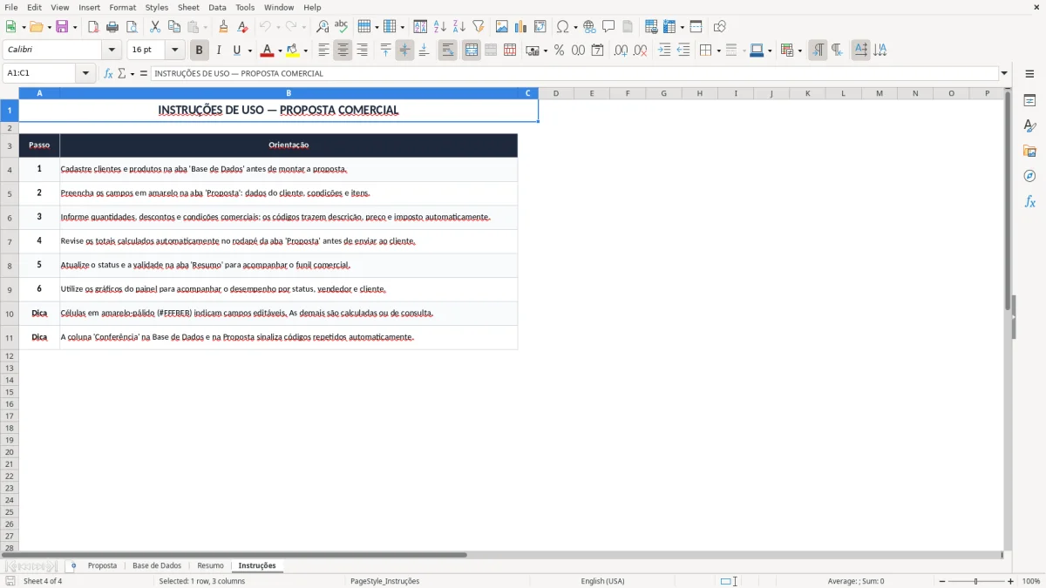Export directly as PDF icon
1046x588 pixels.
pos(93,27)
